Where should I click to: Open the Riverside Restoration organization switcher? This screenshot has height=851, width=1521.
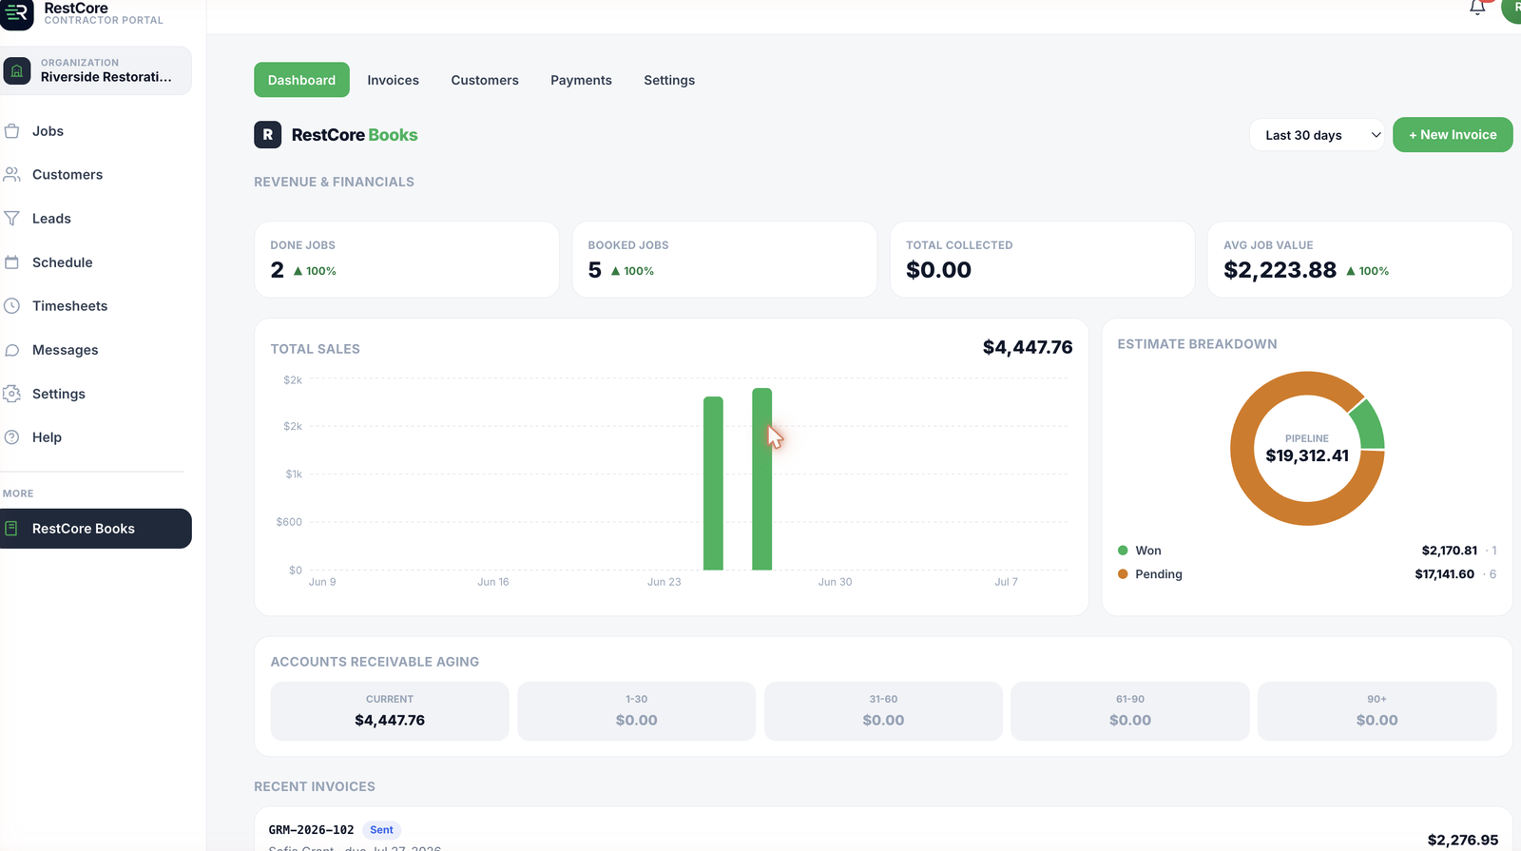click(x=96, y=70)
